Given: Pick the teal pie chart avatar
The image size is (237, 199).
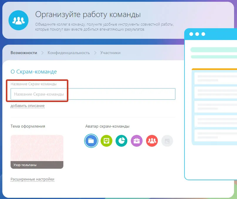Looking at the screenshot, I should tap(121, 141).
